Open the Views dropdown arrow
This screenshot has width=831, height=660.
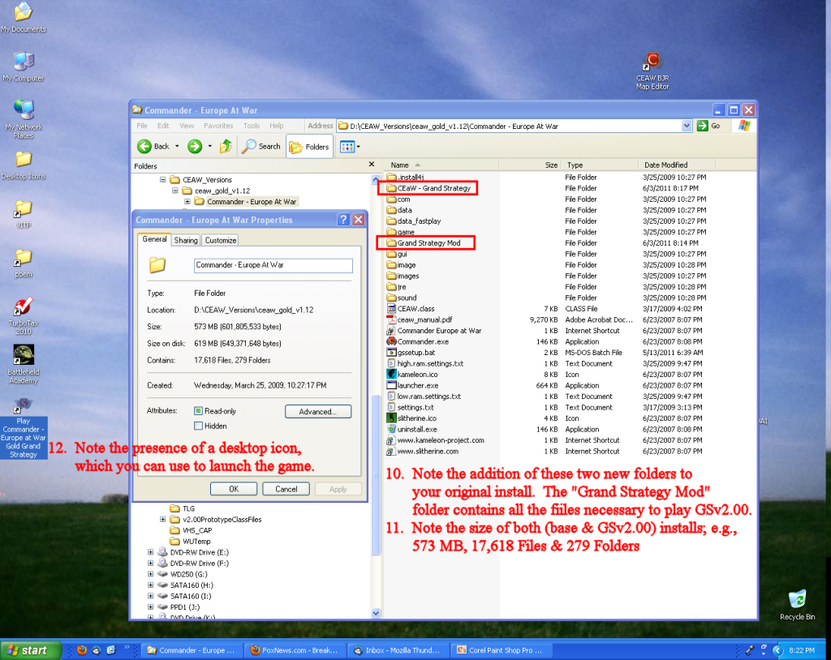click(x=358, y=147)
